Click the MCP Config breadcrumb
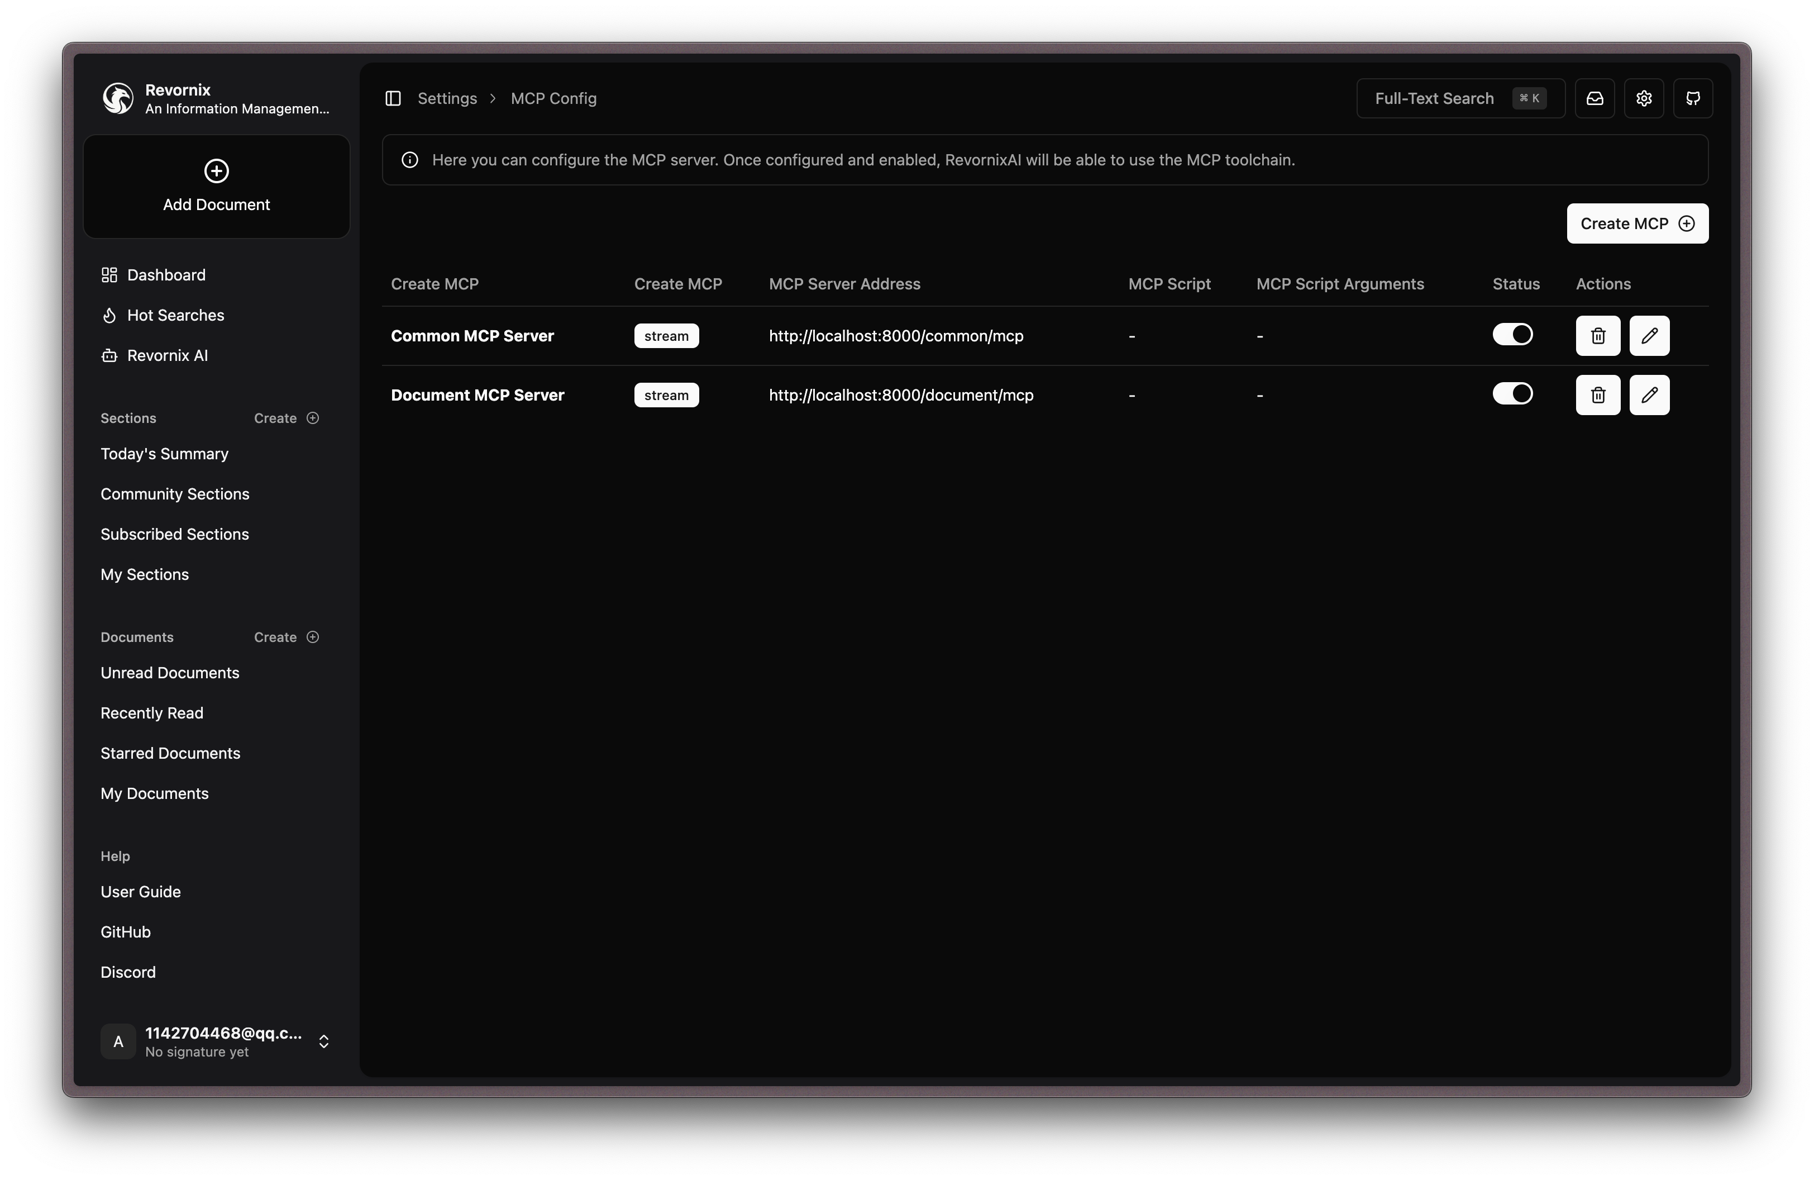The height and width of the screenshot is (1180, 1814). [x=553, y=98]
